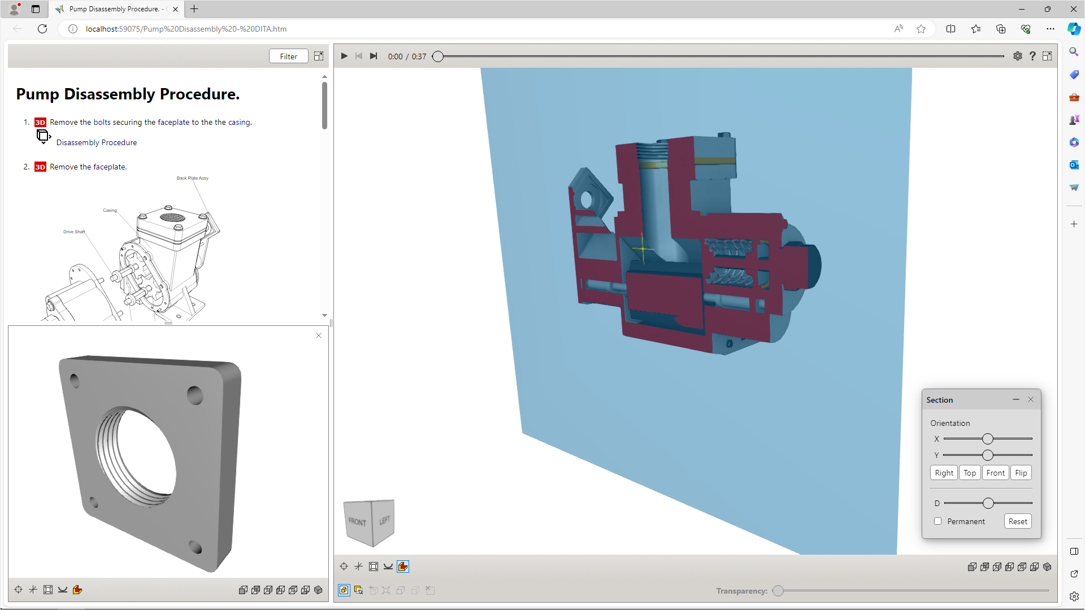1085x610 pixels.
Task: Select the Top orientation preset button
Action: coord(970,473)
